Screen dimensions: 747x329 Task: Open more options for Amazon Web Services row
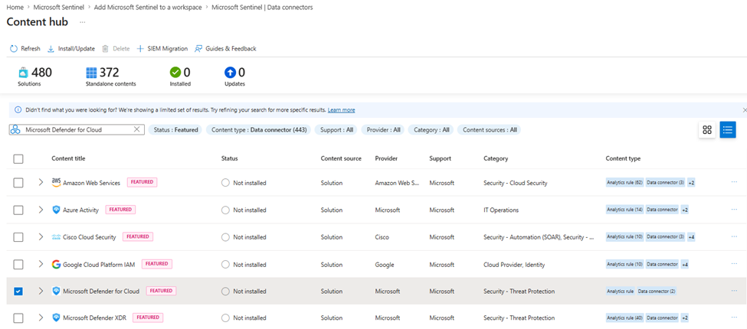(734, 183)
